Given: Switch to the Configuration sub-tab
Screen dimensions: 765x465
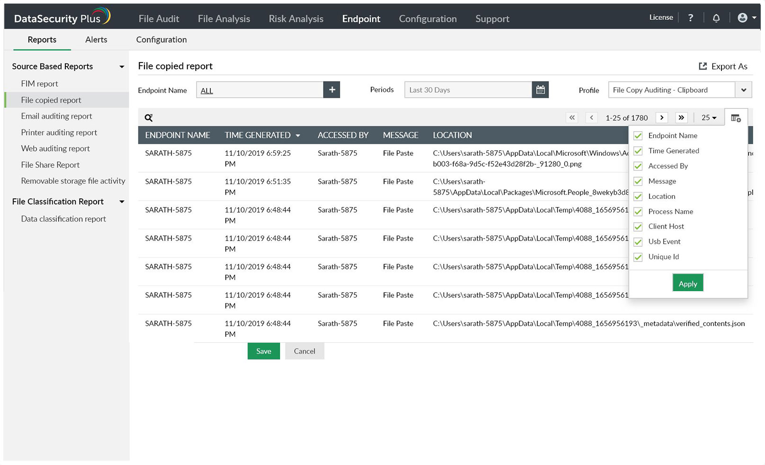Looking at the screenshot, I should click(162, 40).
